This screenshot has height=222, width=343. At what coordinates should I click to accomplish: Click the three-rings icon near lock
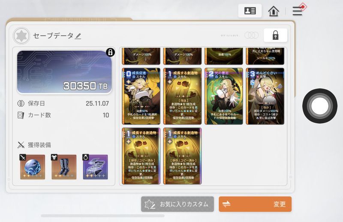click(x=251, y=35)
